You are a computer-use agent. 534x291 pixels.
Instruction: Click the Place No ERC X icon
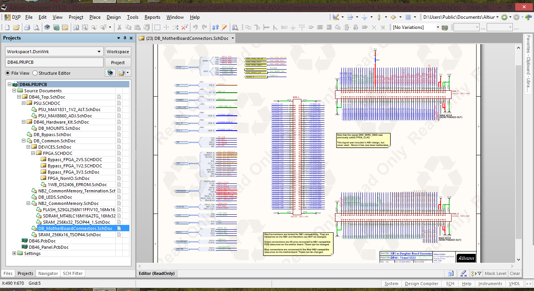coord(374,27)
